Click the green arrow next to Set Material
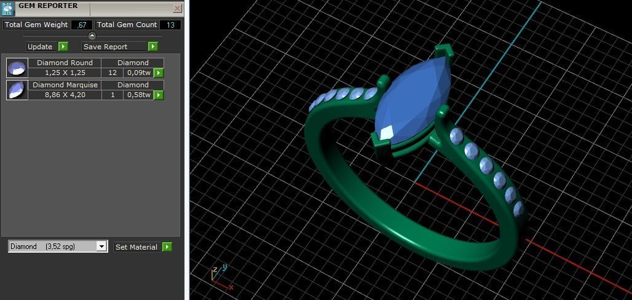 (x=167, y=247)
